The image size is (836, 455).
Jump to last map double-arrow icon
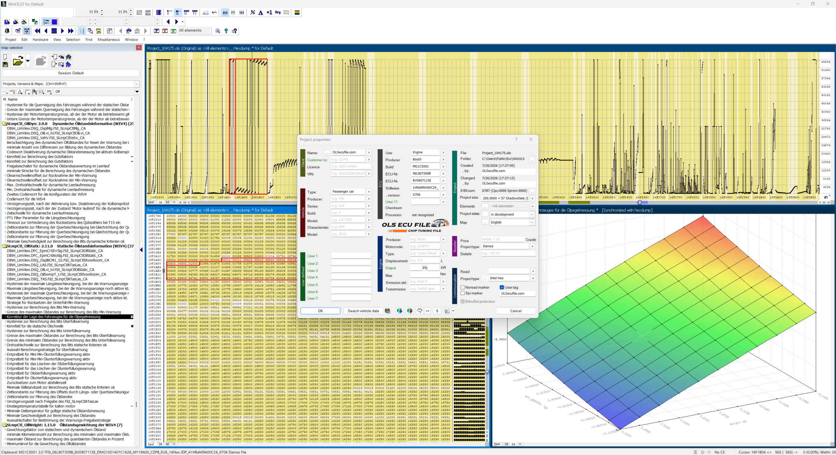tap(71, 31)
